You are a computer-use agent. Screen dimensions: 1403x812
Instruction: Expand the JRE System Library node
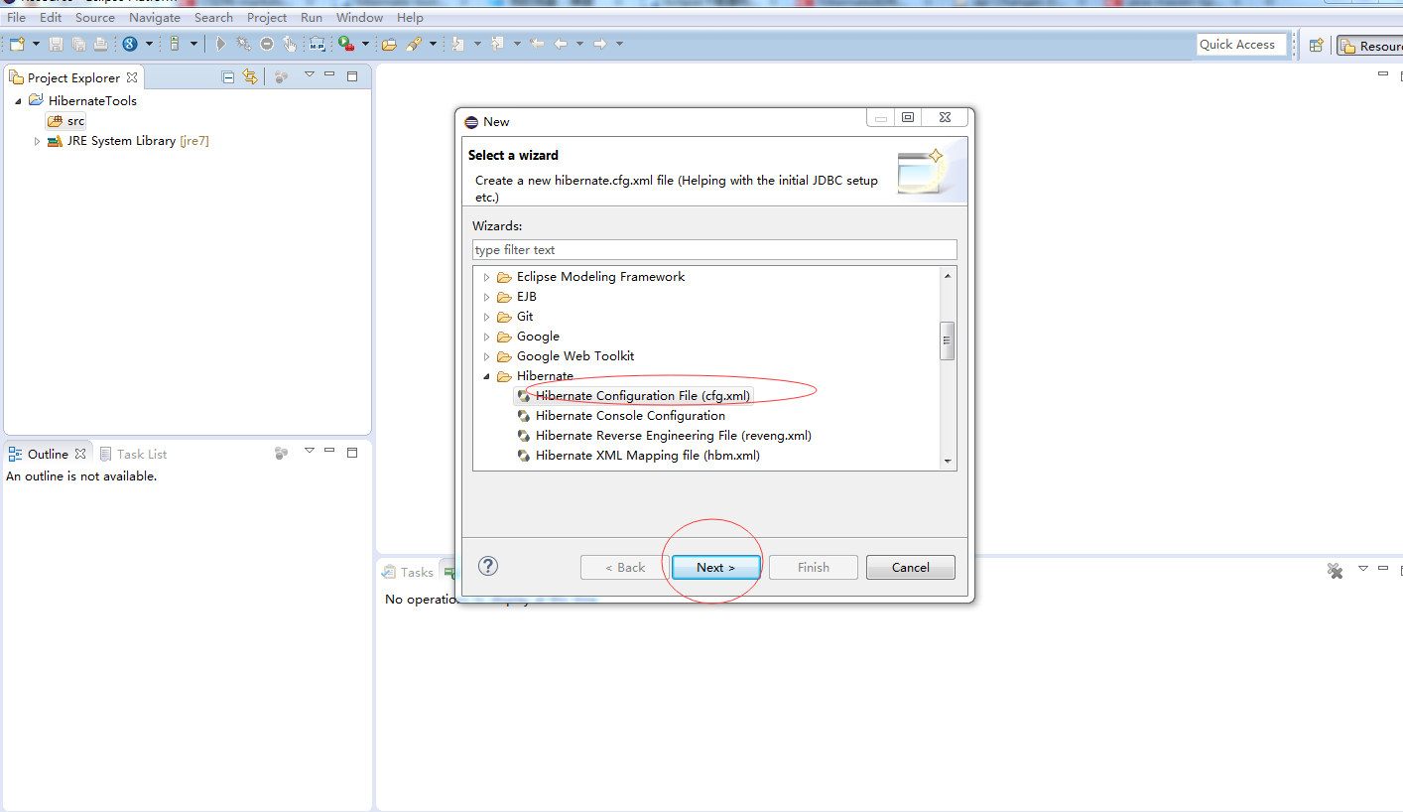click(x=38, y=141)
